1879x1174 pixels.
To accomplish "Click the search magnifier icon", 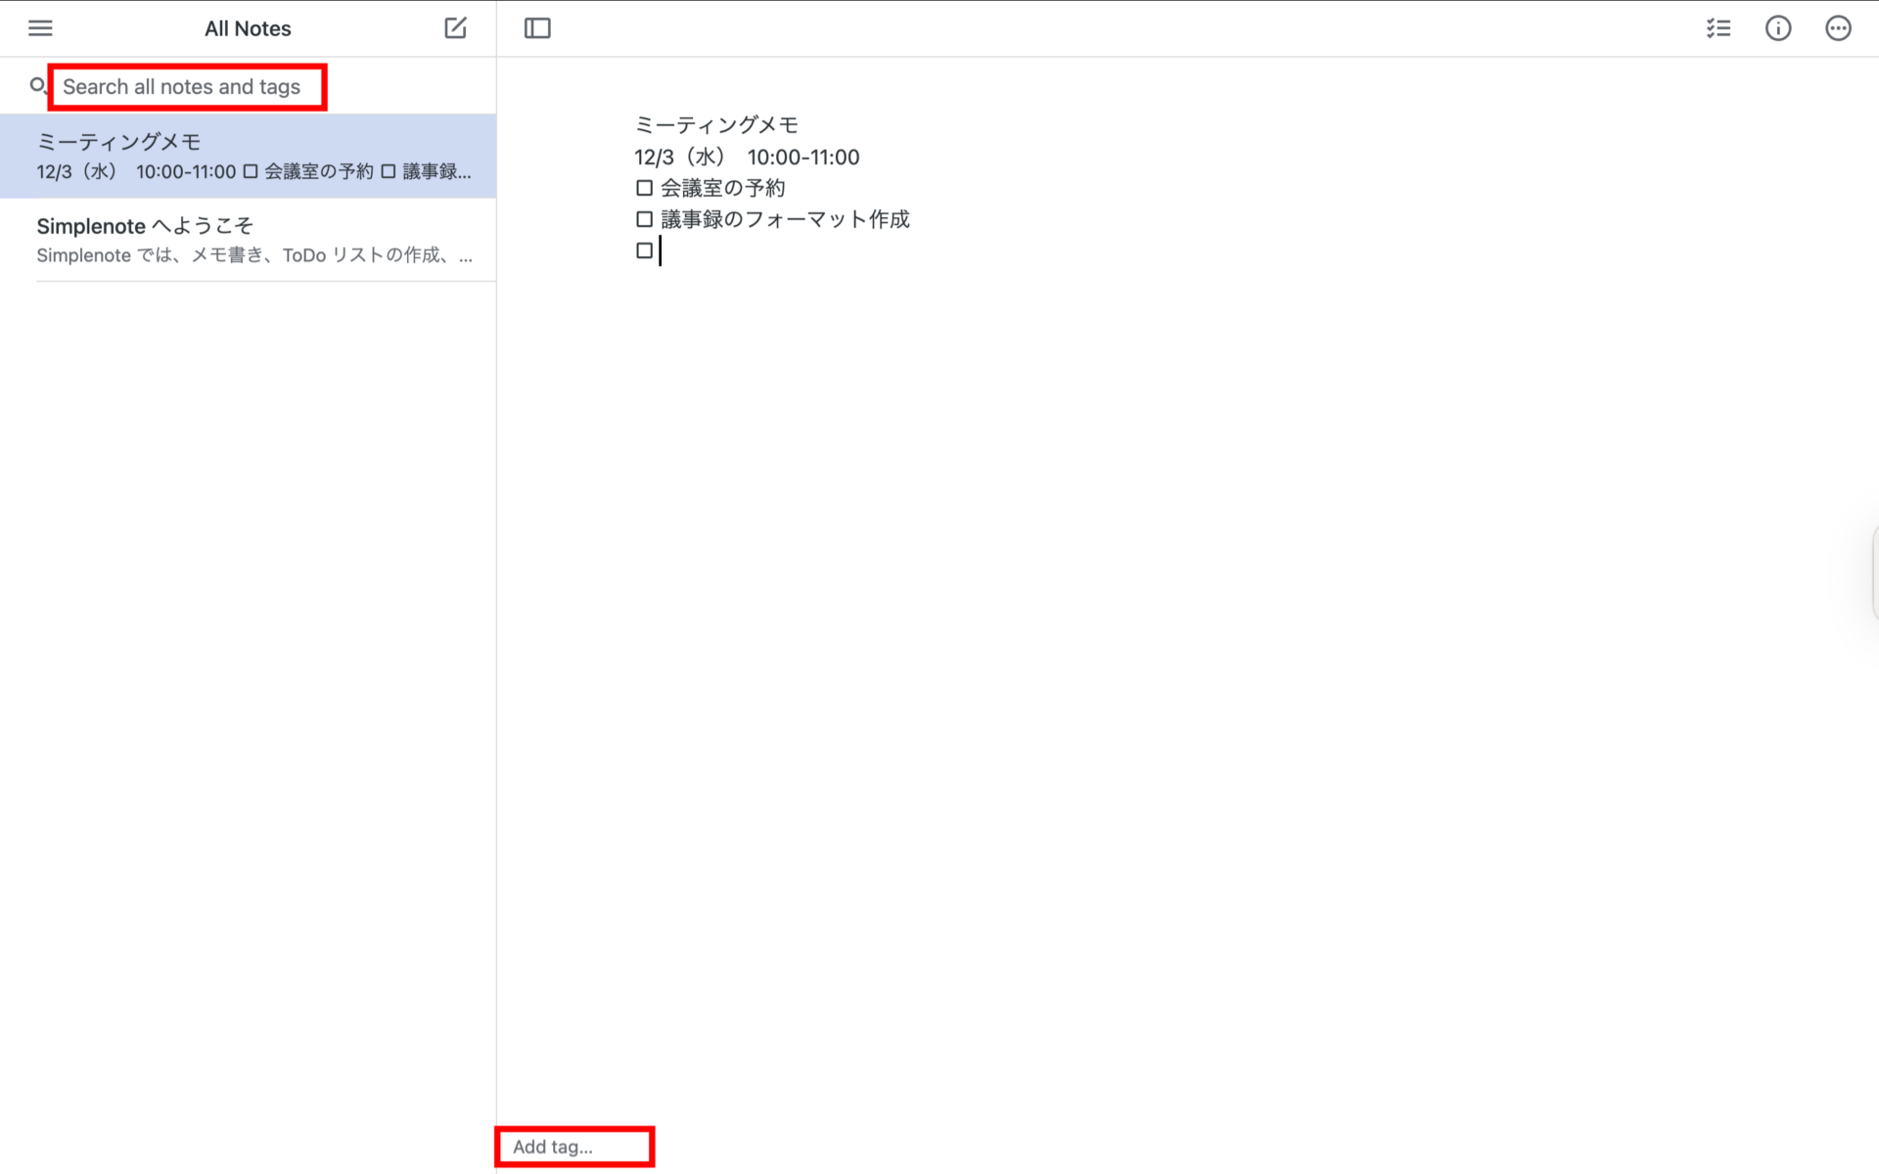I will coord(37,86).
